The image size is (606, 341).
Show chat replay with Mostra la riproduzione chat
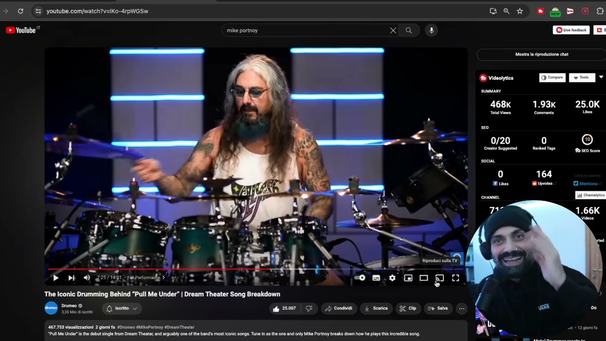542,54
